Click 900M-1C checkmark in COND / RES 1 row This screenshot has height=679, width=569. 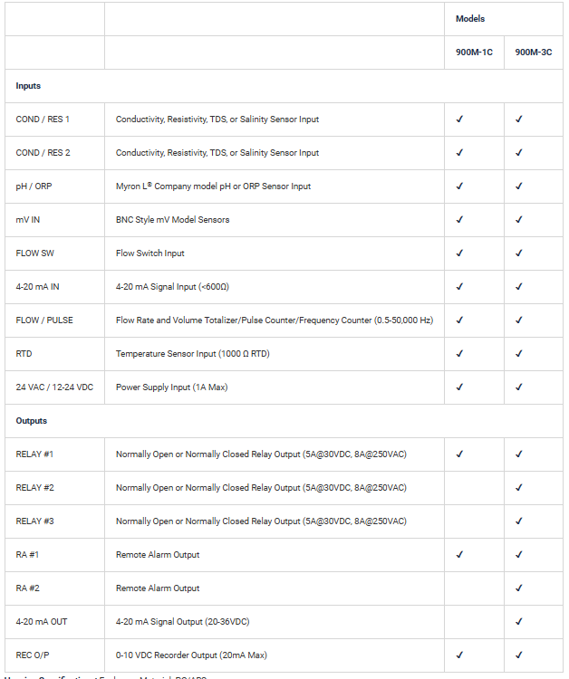tap(459, 120)
